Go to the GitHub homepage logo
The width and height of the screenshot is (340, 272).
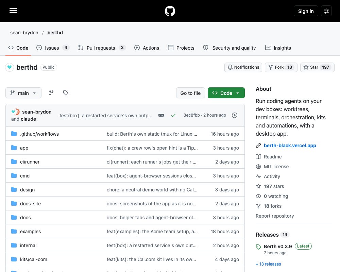170,11
